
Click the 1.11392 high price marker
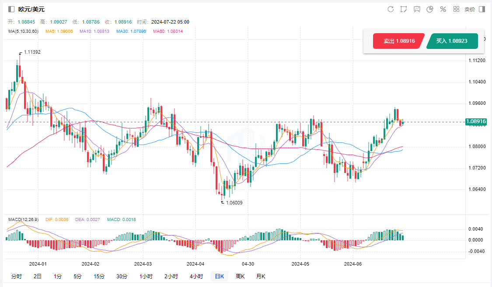tap(32, 52)
